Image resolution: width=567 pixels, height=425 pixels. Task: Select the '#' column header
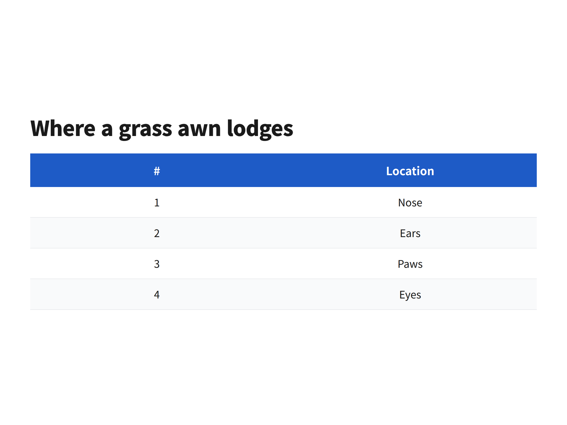pos(157,171)
